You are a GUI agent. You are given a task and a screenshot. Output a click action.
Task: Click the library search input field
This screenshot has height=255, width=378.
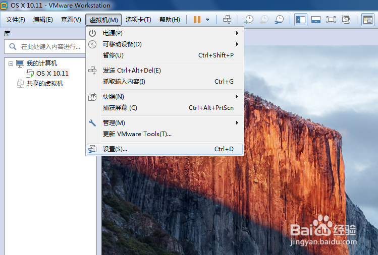pyautogui.click(x=45, y=46)
